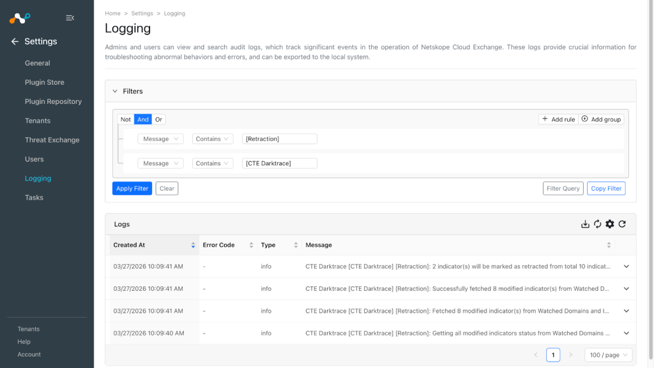Click Apply Filter button

(x=132, y=189)
